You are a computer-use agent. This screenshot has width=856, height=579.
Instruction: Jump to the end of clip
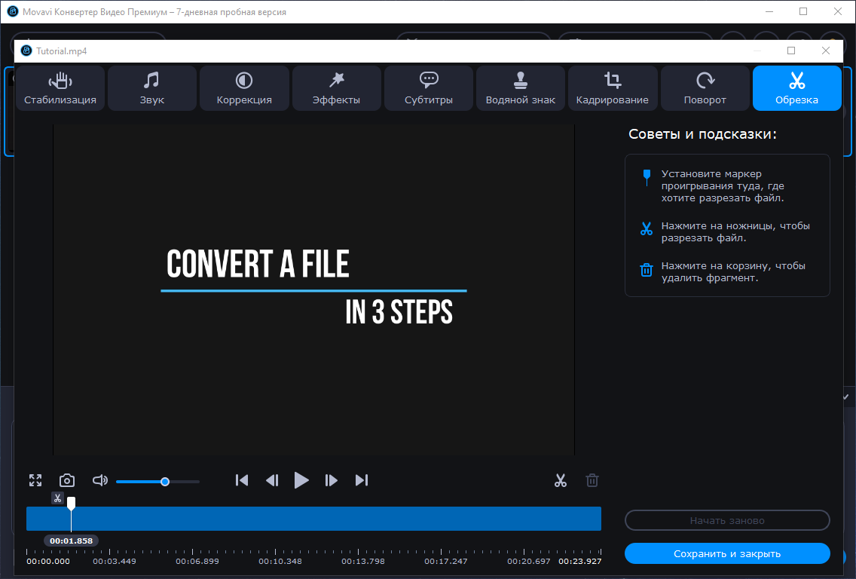point(362,480)
